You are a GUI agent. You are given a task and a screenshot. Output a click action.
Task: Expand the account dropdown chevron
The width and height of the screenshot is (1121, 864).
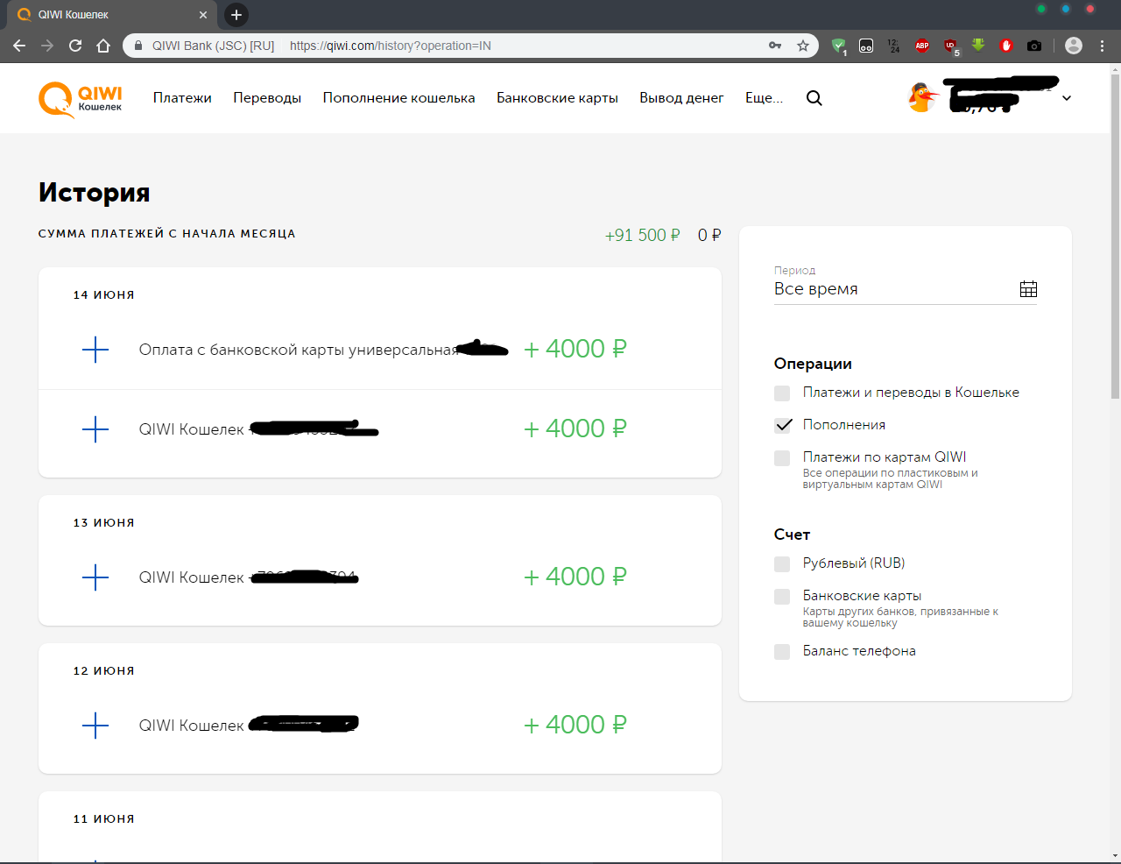[x=1067, y=98]
